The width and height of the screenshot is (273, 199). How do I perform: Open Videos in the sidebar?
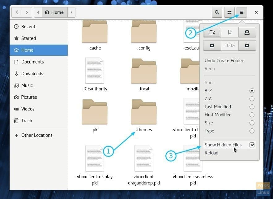39,109
